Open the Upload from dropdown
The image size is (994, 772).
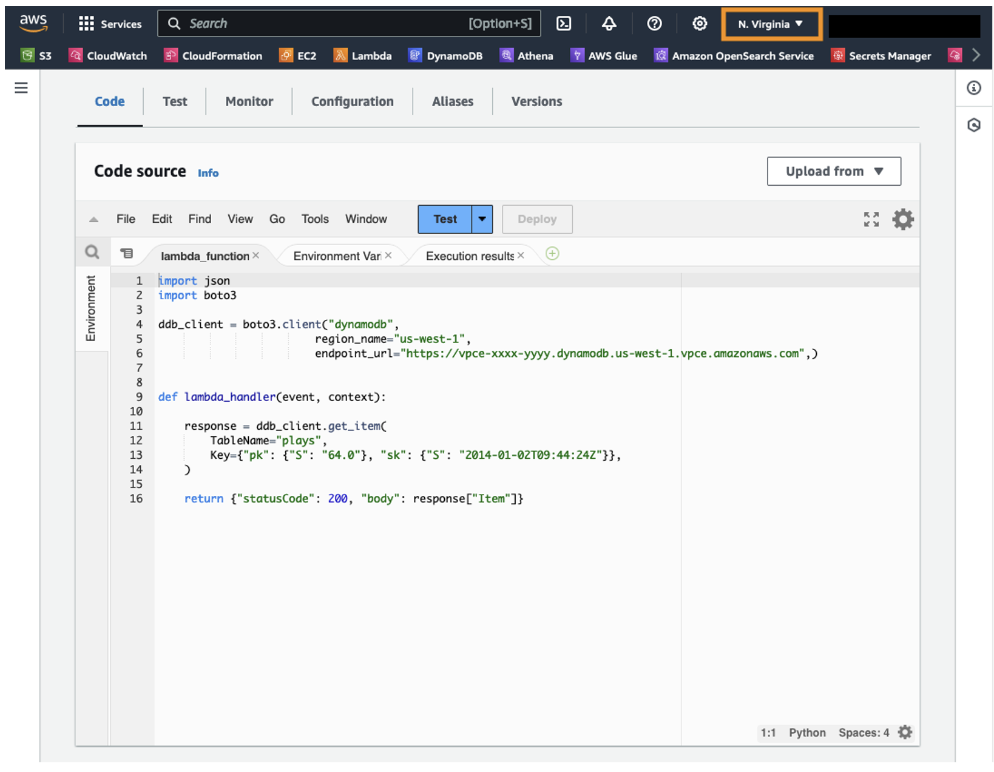(x=833, y=171)
